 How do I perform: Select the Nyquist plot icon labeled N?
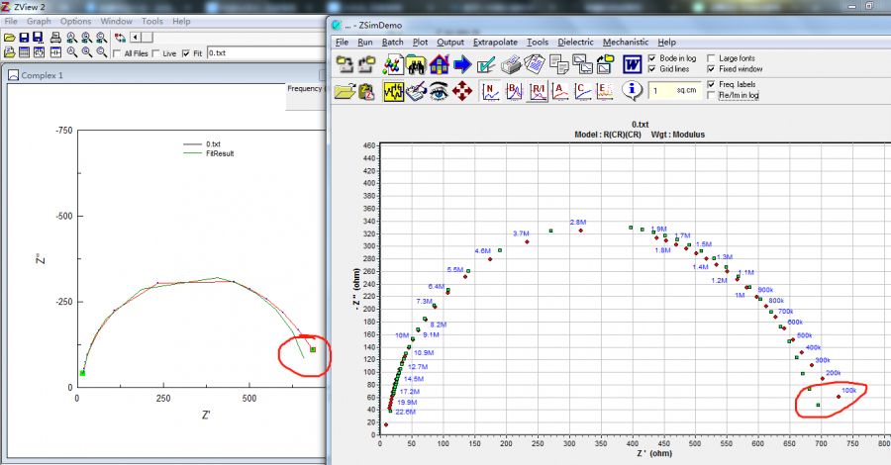(x=490, y=91)
